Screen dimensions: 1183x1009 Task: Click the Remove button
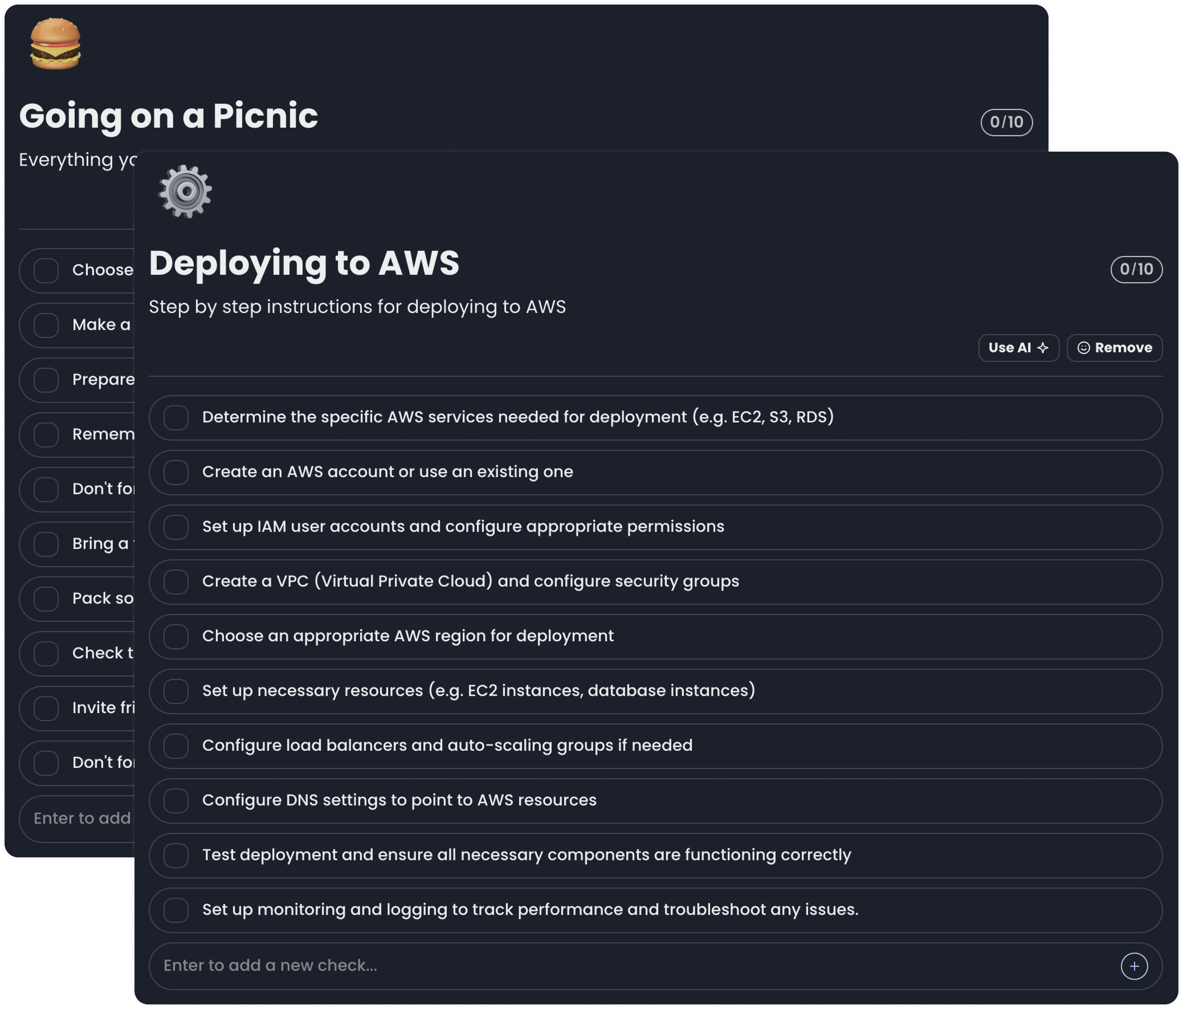click(1115, 348)
